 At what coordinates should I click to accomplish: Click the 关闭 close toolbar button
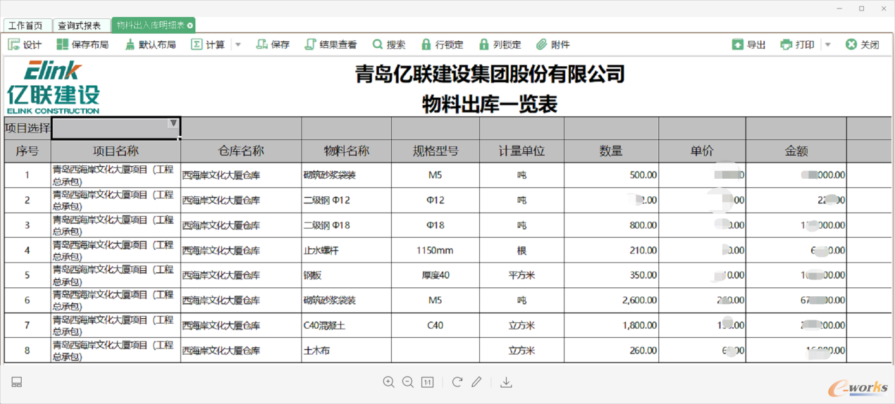[x=862, y=44]
